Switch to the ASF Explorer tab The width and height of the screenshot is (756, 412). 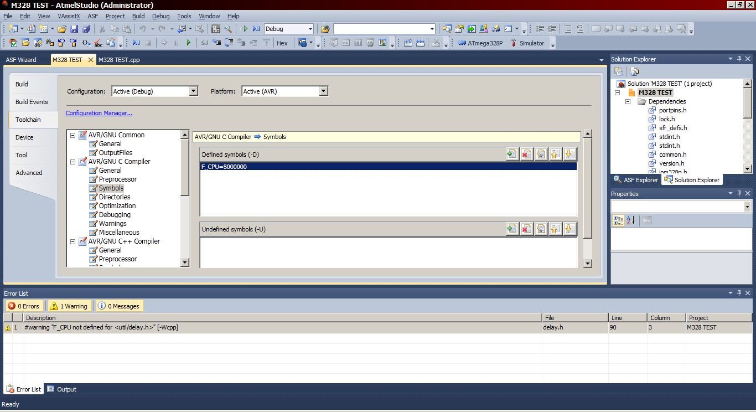point(636,180)
